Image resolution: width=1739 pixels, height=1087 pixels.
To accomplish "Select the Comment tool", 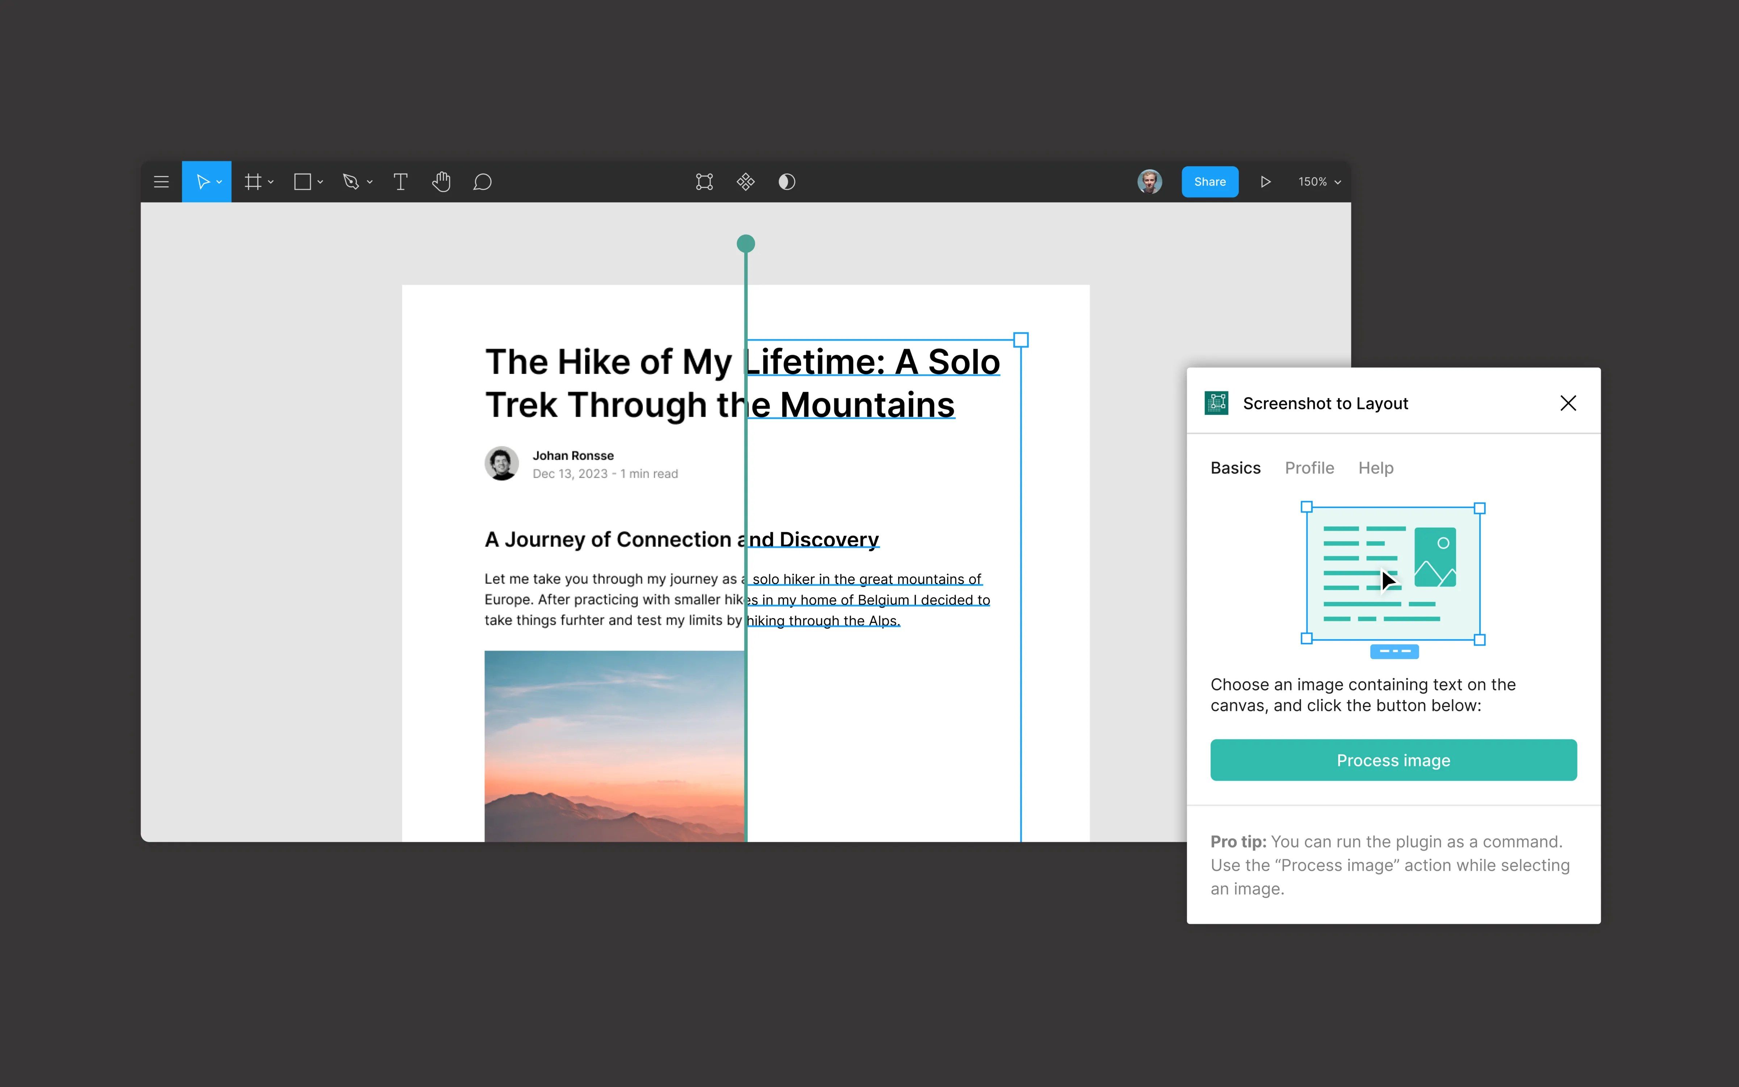I will [482, 182].
